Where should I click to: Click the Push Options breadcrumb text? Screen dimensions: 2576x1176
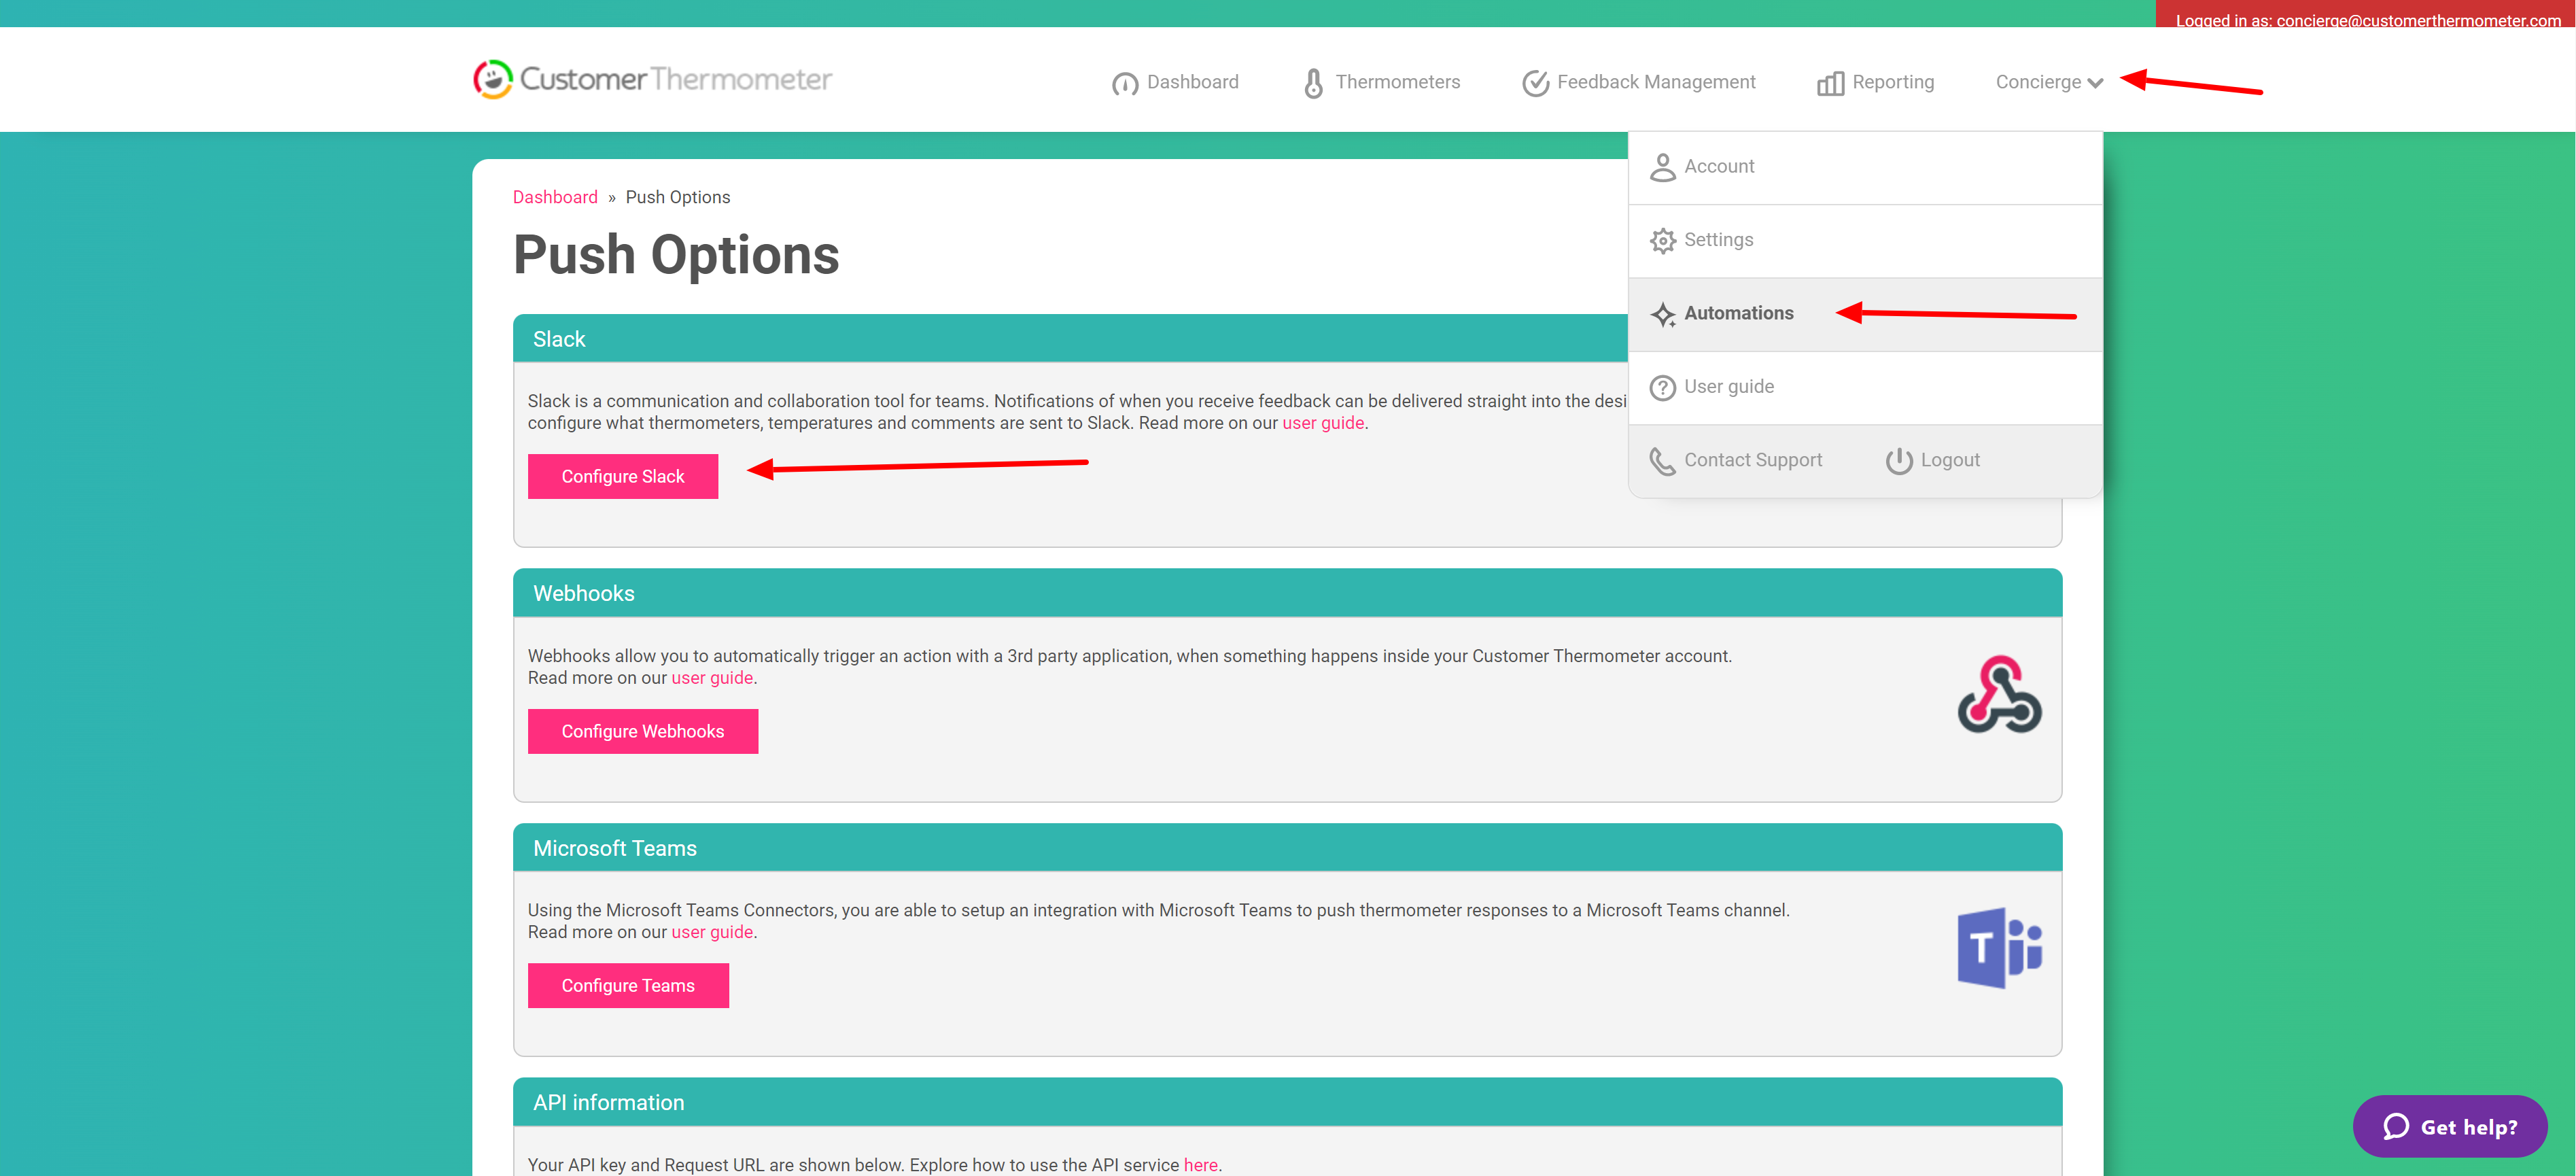[678, 197]
